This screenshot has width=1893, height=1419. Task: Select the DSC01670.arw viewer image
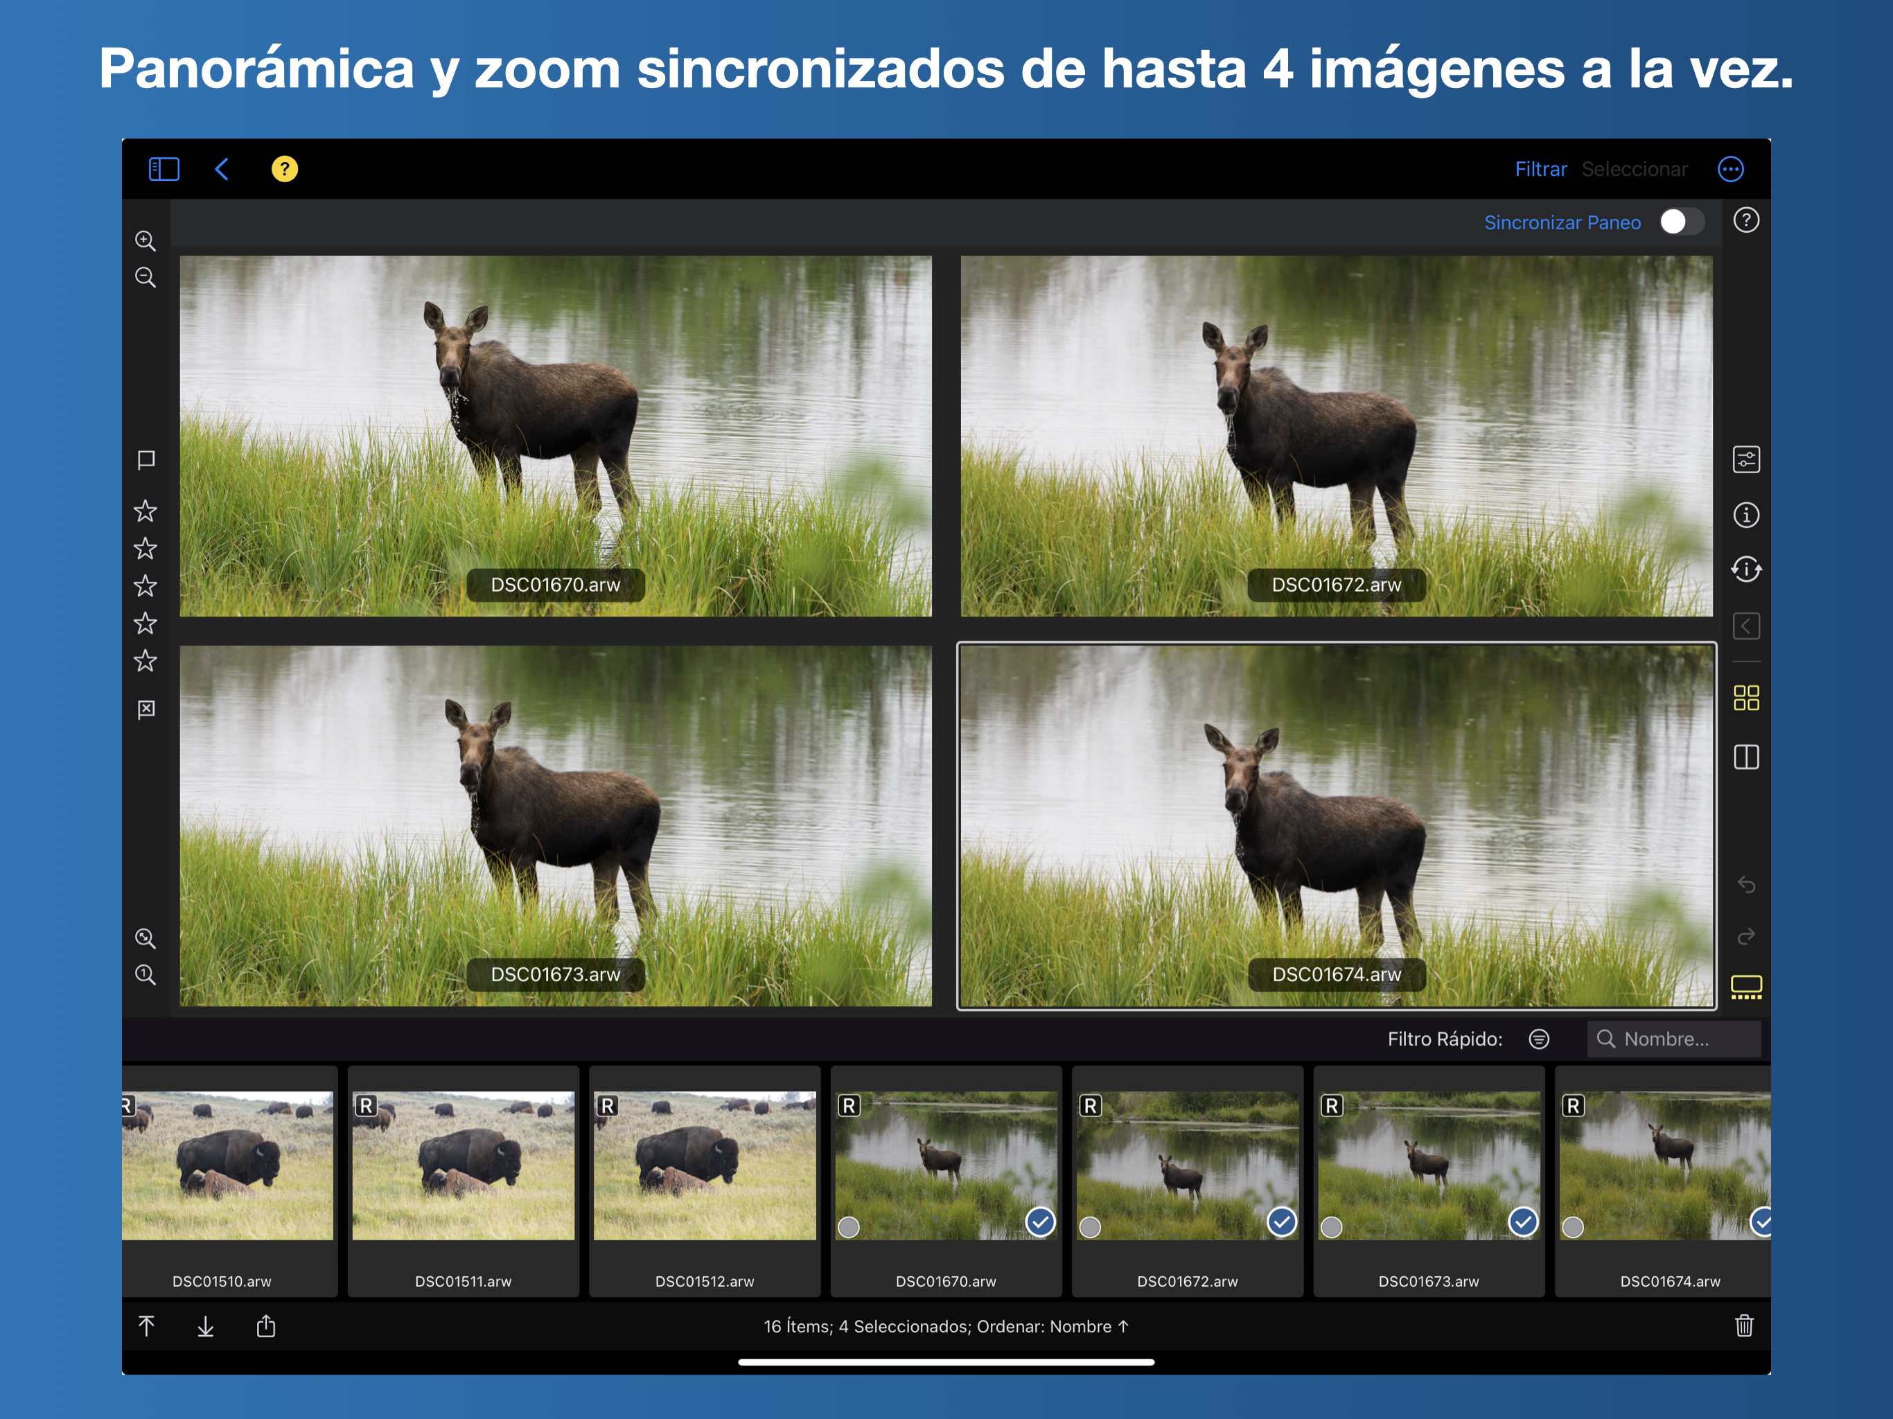click(x=556, y=436)
